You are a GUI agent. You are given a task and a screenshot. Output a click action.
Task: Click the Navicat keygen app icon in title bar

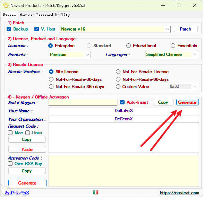[x=6, y=5]
